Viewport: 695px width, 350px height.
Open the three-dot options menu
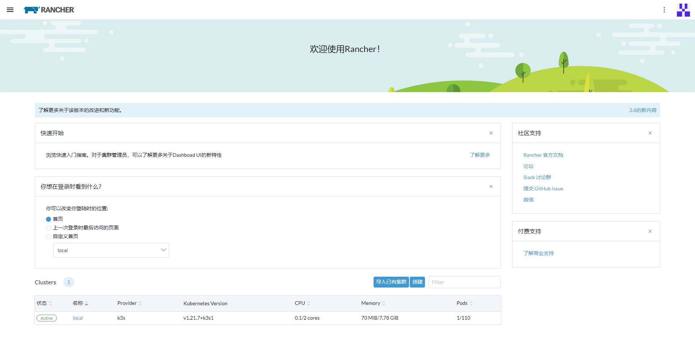(x=665, y=10)
